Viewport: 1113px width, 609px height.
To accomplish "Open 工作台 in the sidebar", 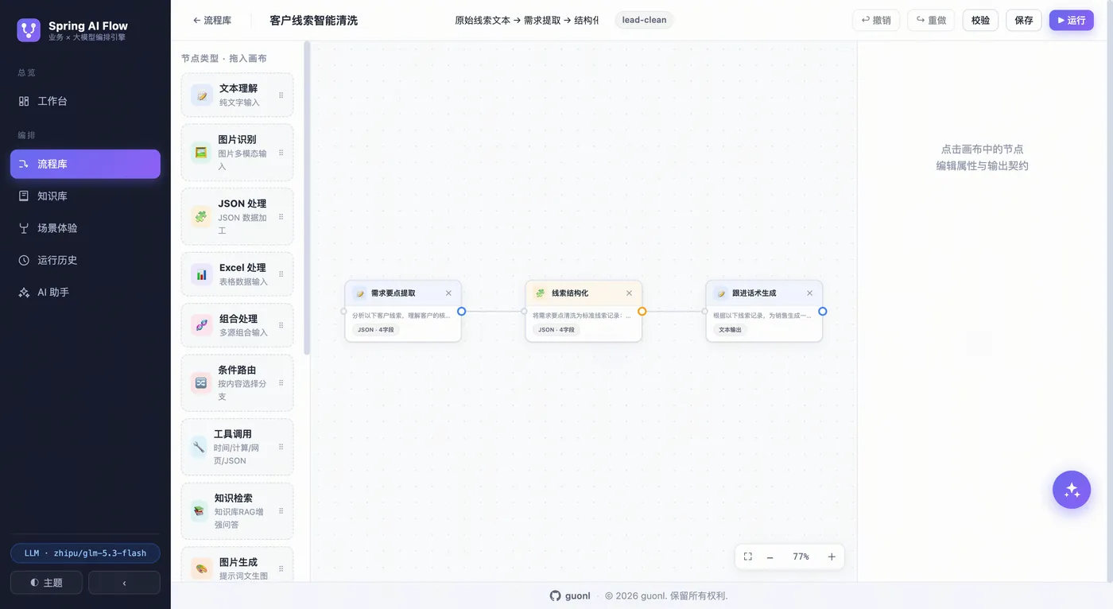I will (x=85, y=101).
